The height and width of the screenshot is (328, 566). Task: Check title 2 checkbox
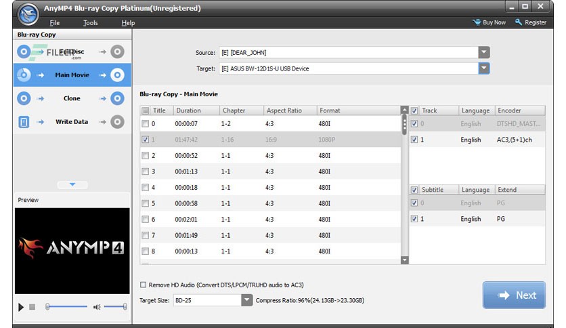tap(145, 156)
